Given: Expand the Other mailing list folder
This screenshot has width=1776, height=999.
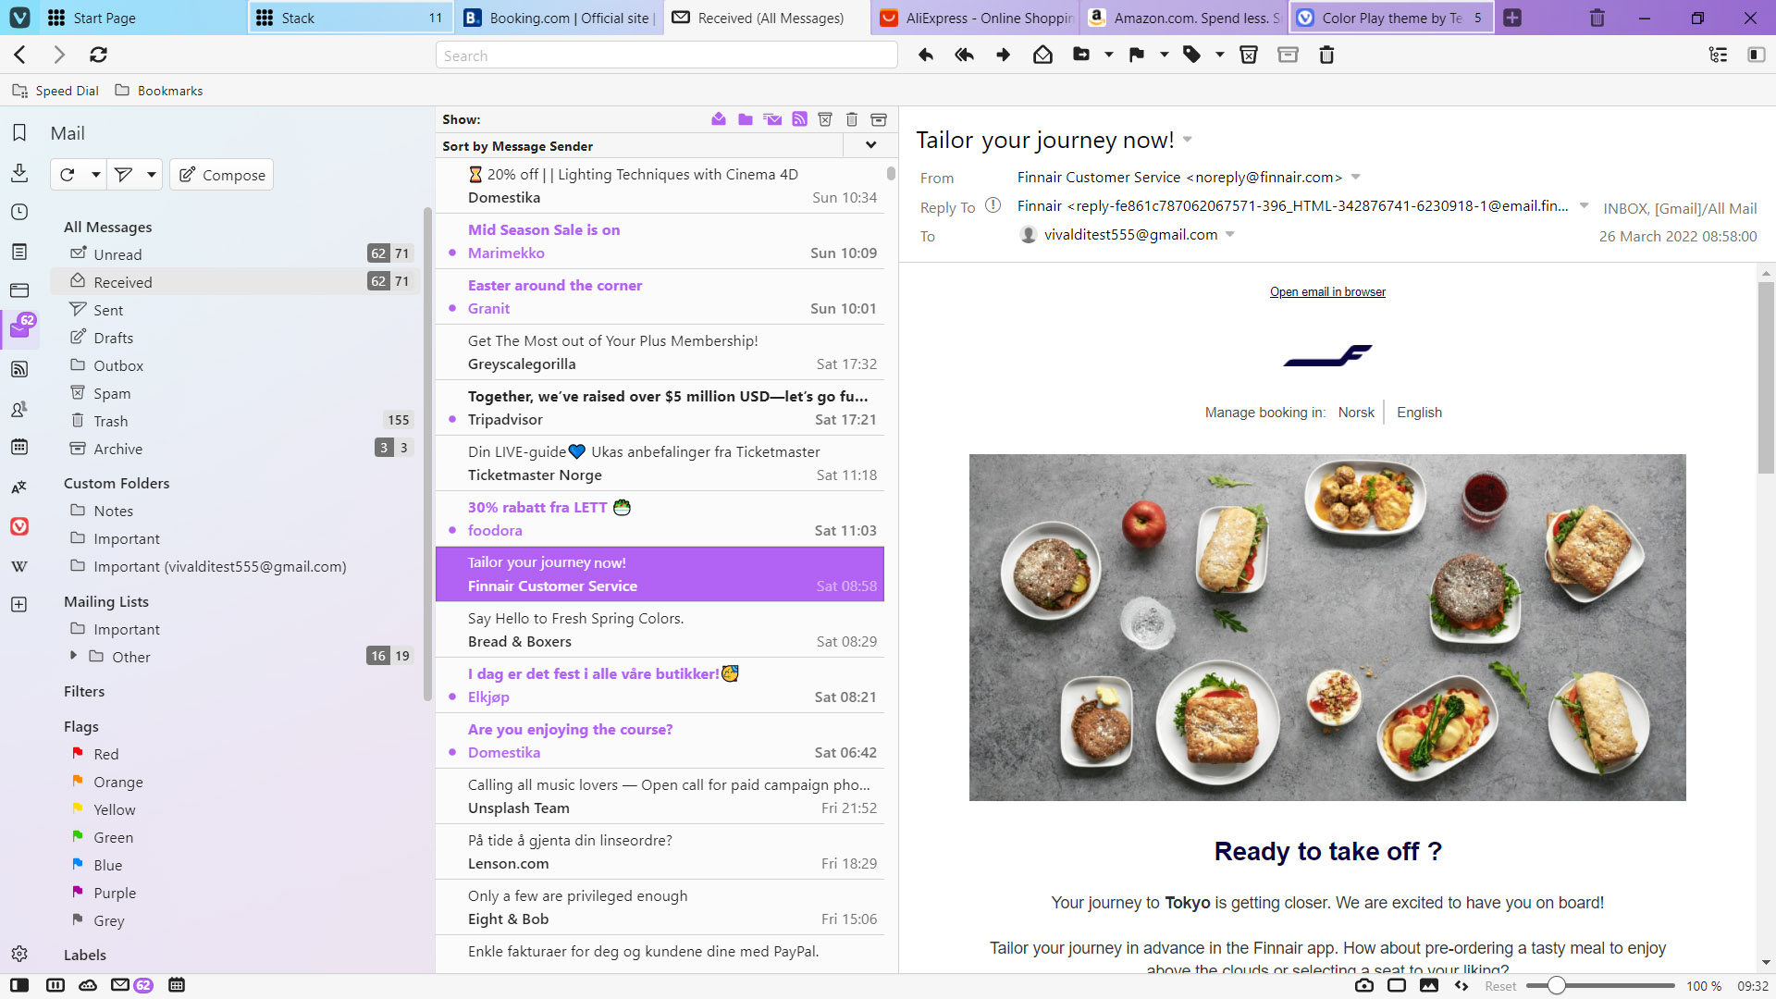Looking at the screenshot, I should [73, 656].
